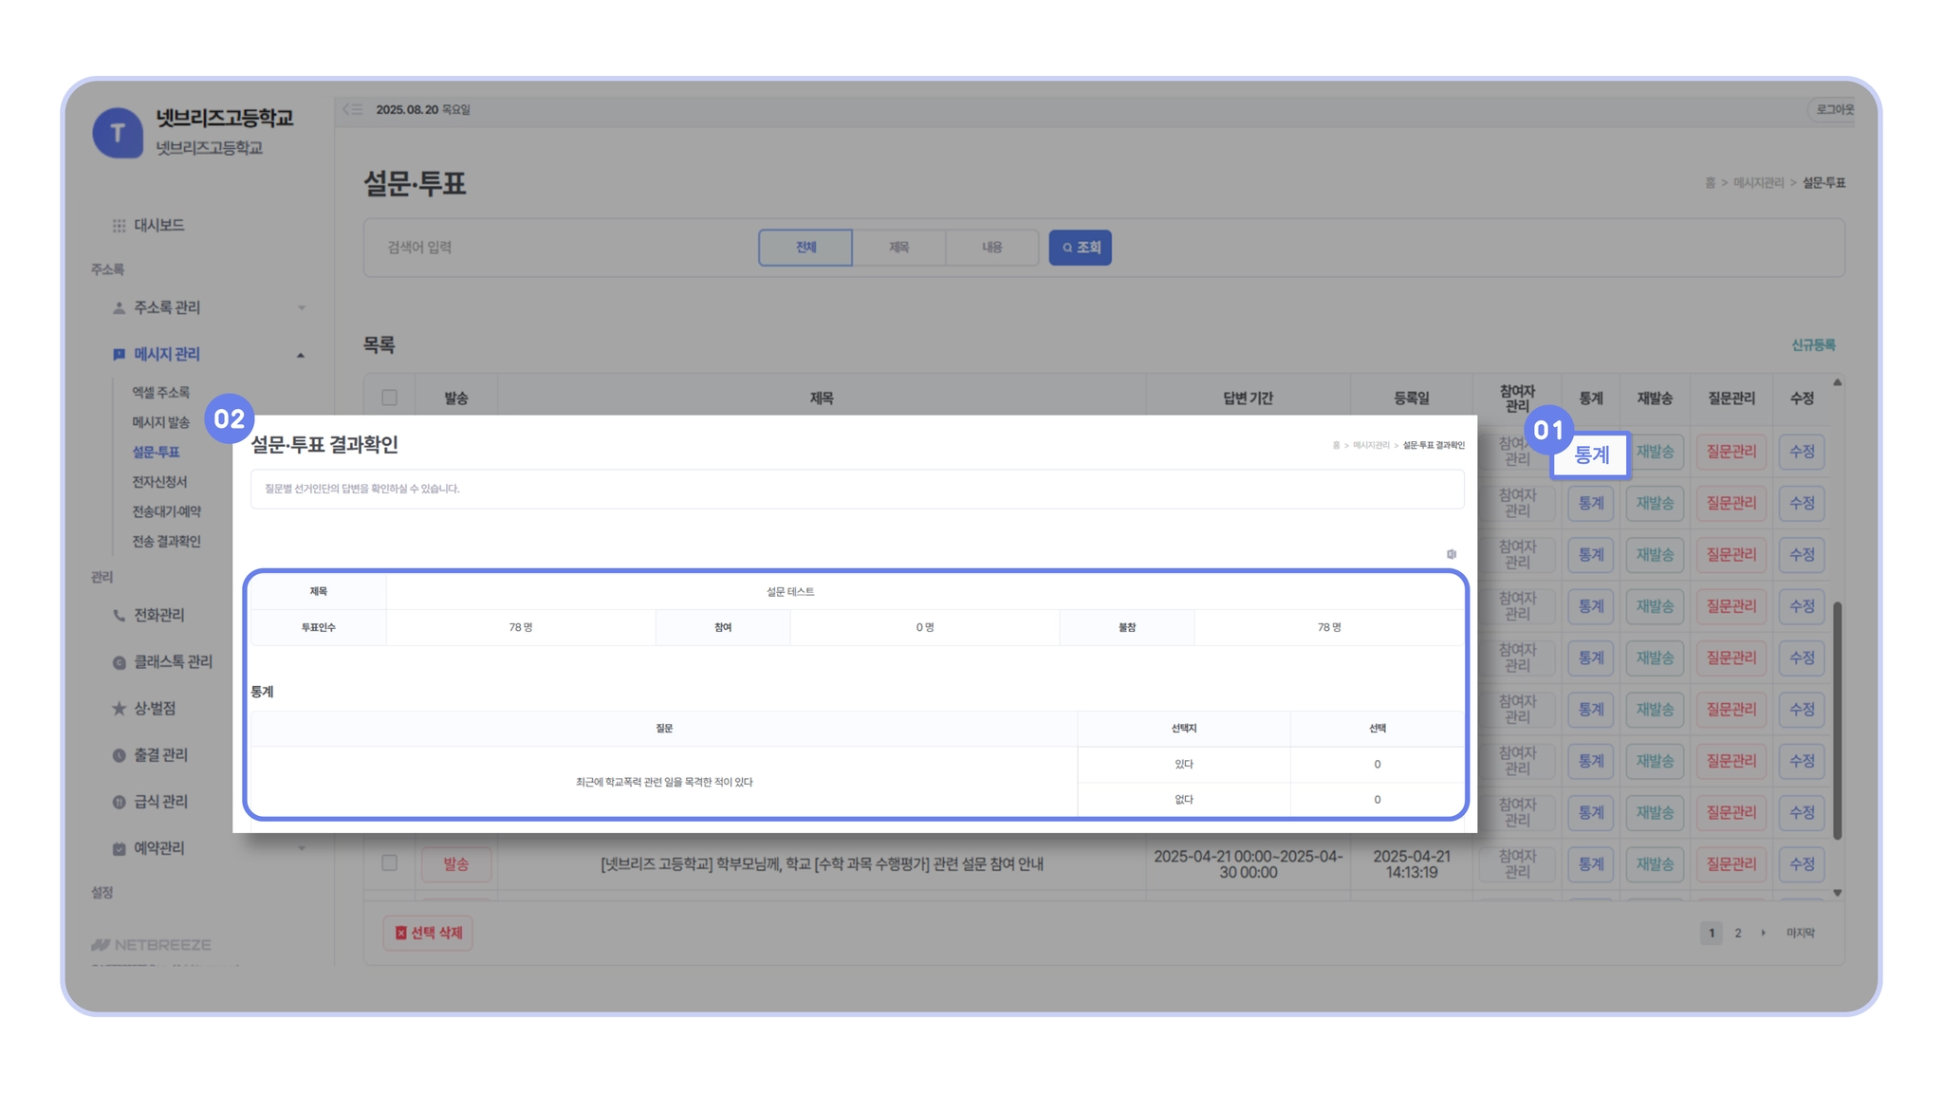Viewport: 1943px width, 1093px height.
Task: Click the 검색어 입력 search field
Action: 560,248
